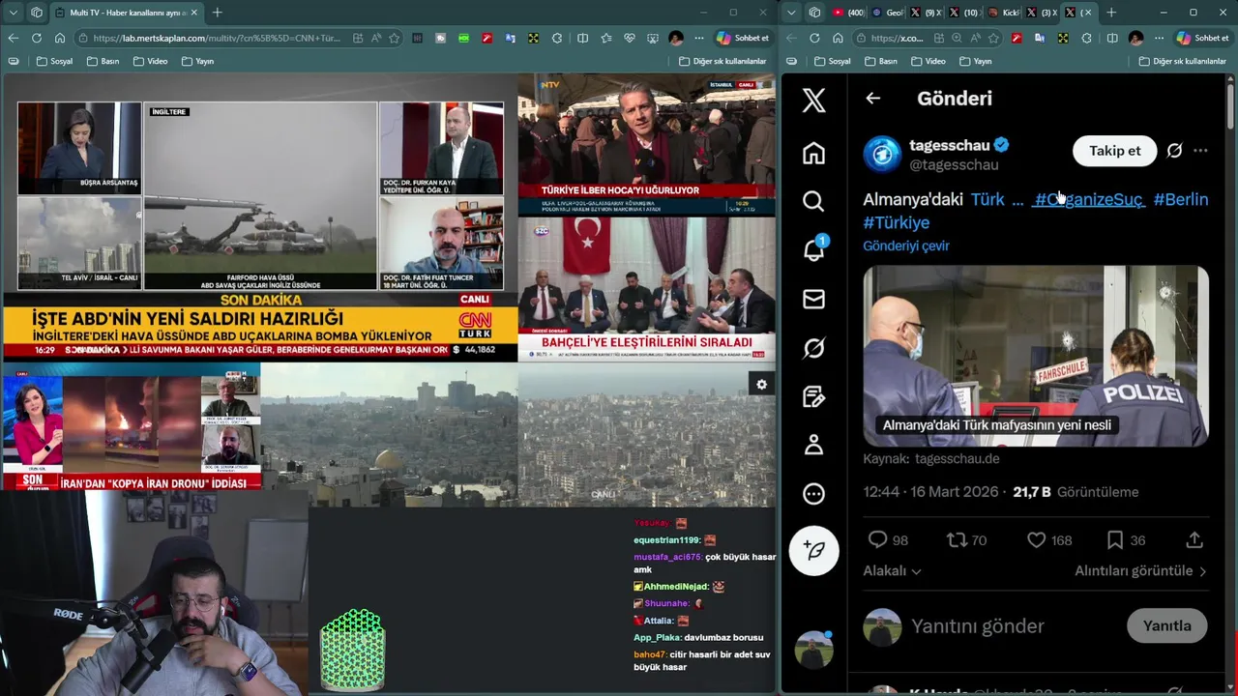1238x696 pixels.
Task: Switch to the Multi TV tab
Action: click(x=126, y=13)
